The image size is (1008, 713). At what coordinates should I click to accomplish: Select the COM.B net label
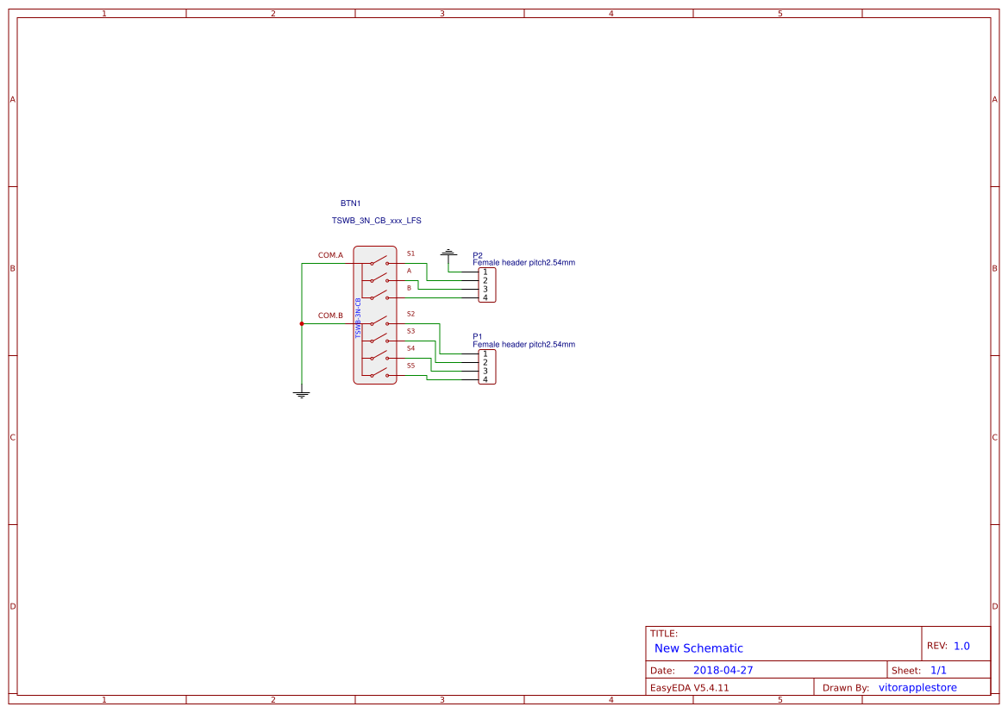[330, 316]
